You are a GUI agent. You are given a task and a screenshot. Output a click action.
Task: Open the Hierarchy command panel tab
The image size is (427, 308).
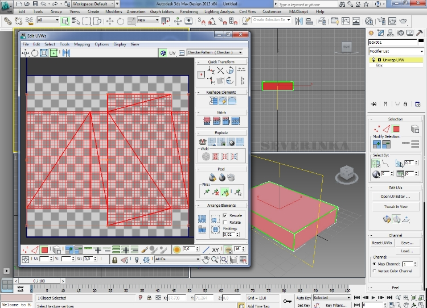[x=391, y=33]
